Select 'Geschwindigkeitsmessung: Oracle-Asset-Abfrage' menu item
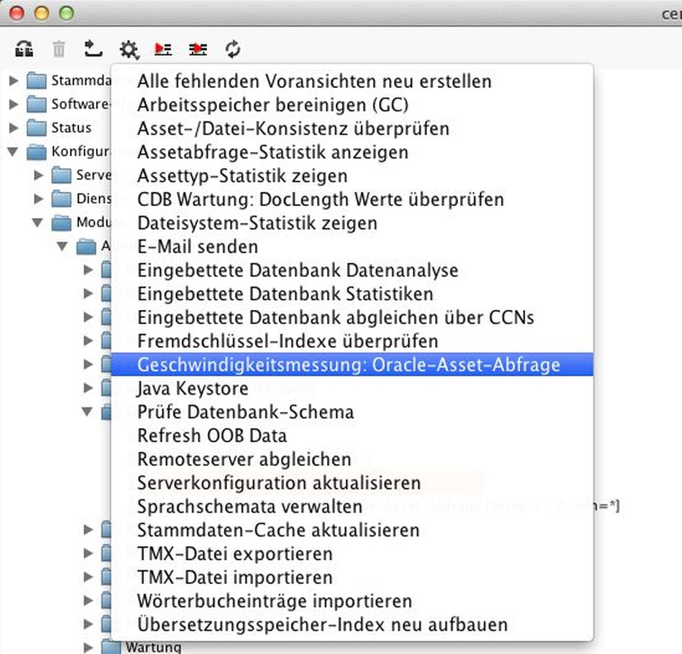 (x=348, y=365)
